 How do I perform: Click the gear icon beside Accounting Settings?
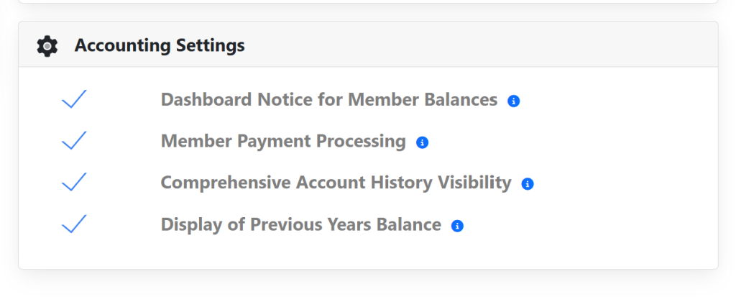click(x=47, y=46)
